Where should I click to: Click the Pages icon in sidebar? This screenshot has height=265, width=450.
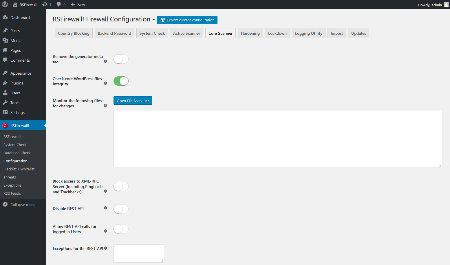[x=5, y=50]
